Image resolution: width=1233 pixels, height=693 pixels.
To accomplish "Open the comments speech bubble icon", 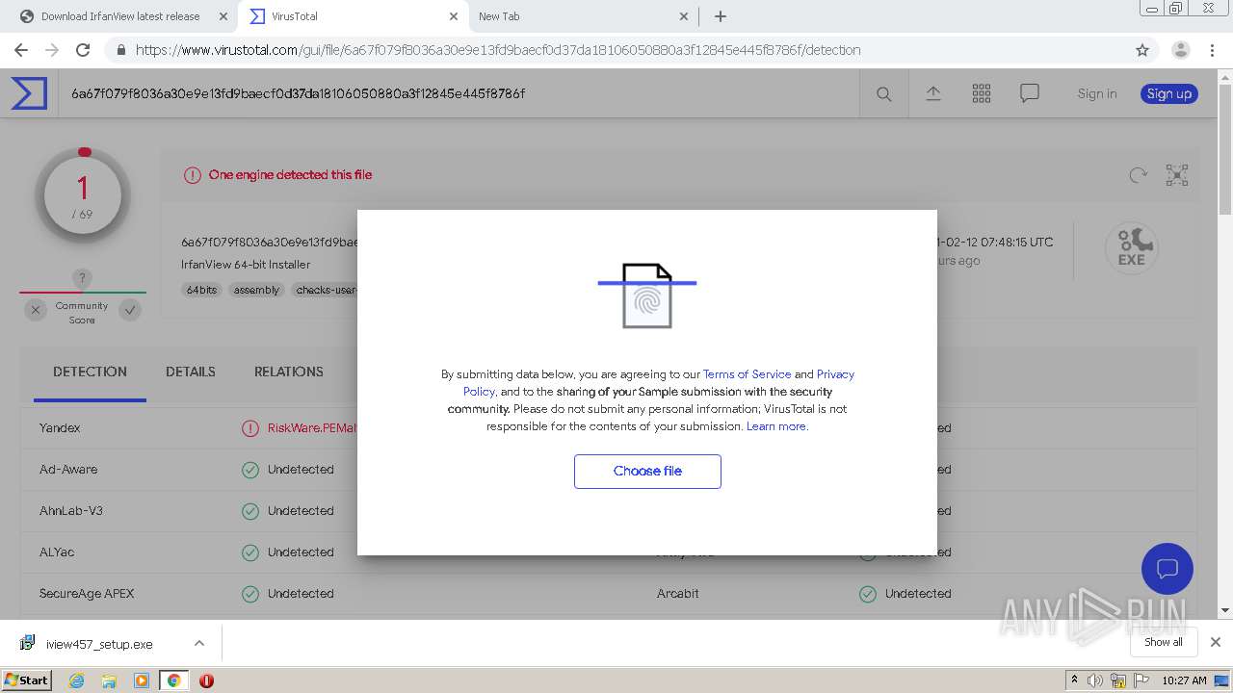I will pyautogui.click(x=1030, y=93).
